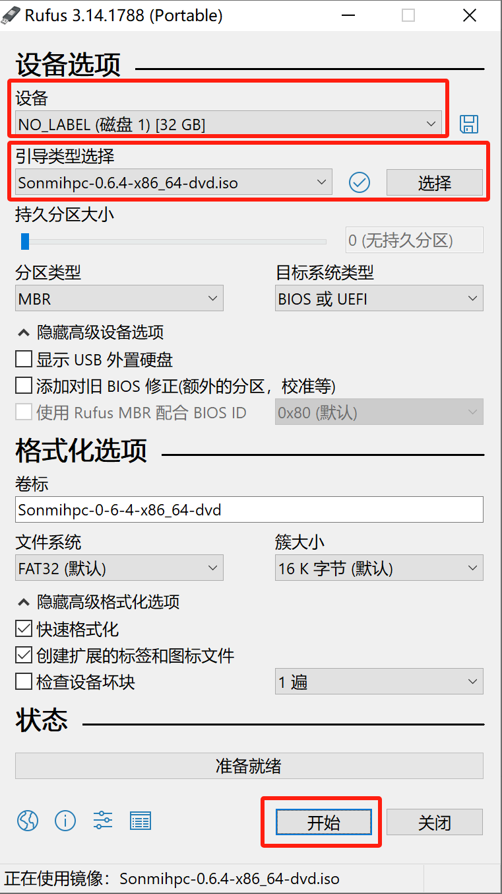
Task: Open the 簇大小 16 K 字节 dropdown
Action: (379, 568)
